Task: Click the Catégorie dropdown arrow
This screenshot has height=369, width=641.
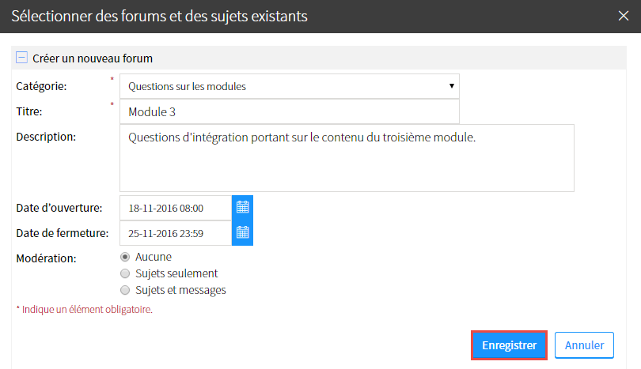Action: pos(451,86)
